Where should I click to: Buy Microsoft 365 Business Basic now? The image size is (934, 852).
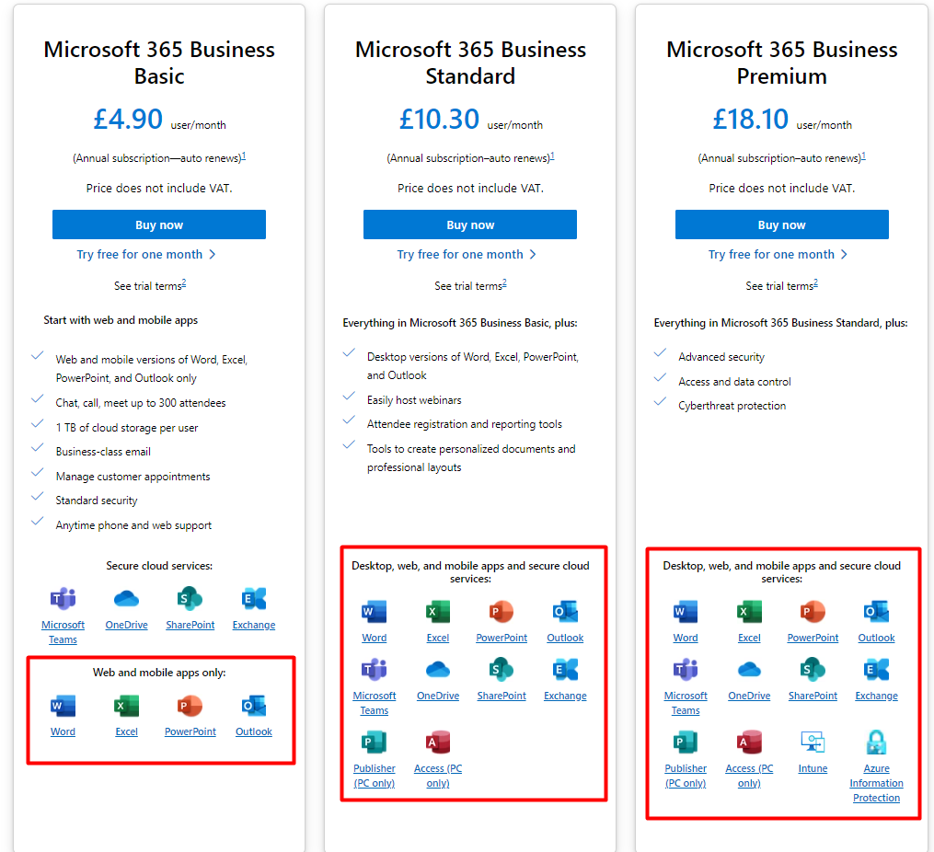(159, 225)
